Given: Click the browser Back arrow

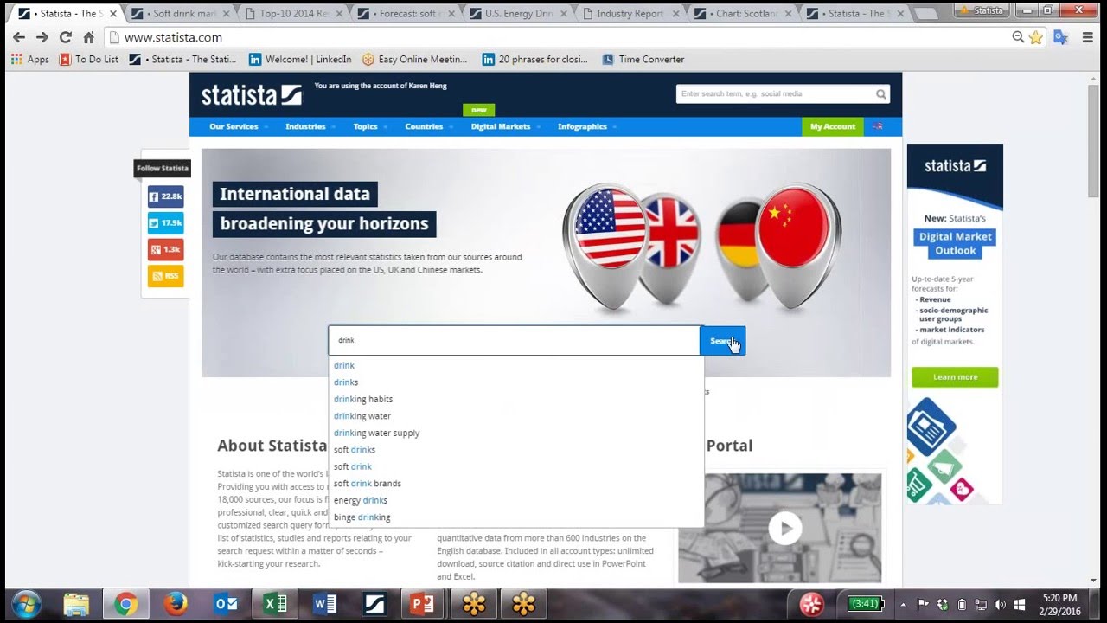Looking at the screenshot, I should [19, 37].
